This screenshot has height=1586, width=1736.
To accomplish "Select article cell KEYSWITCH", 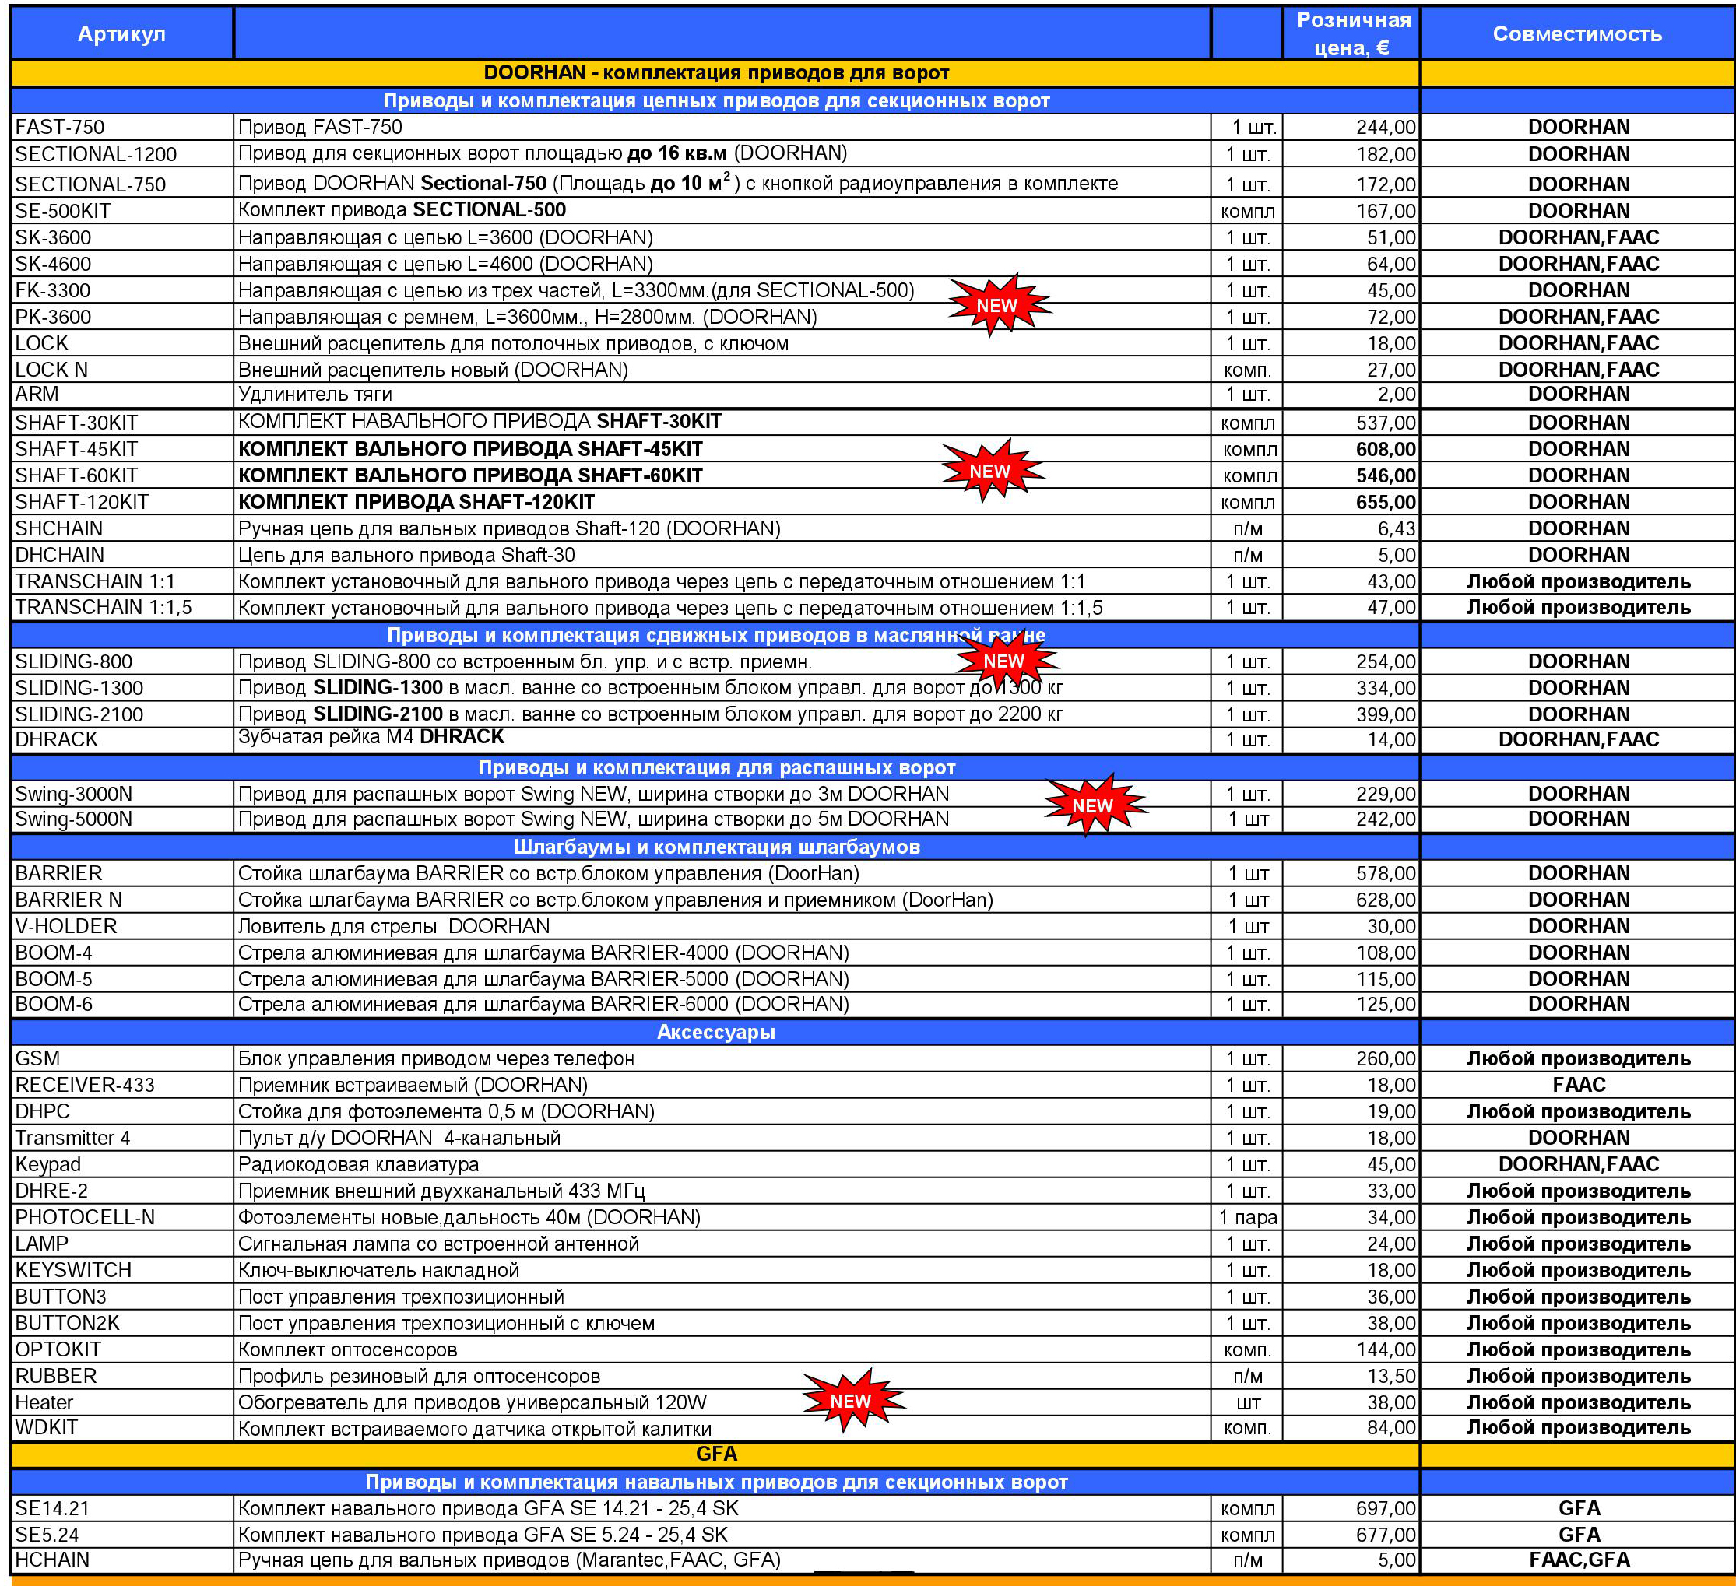I will pyautogui.click(x=121, y=1271).
